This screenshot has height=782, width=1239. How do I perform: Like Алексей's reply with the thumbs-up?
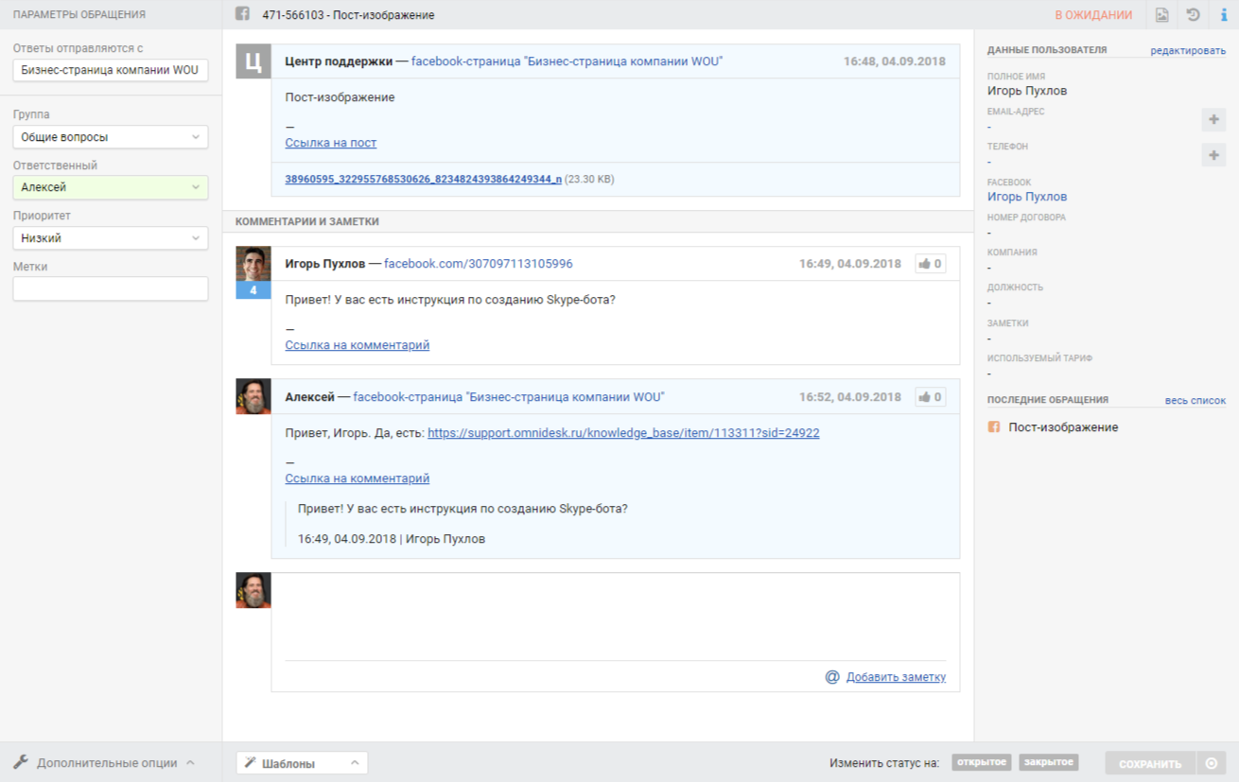click(x=930, y=397)
